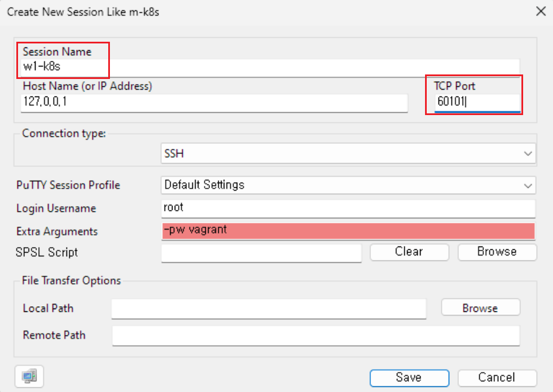Viewport: 553px width, 392px height.
Task: Click the Remote Path field
Action: click(x=316, y=336)
